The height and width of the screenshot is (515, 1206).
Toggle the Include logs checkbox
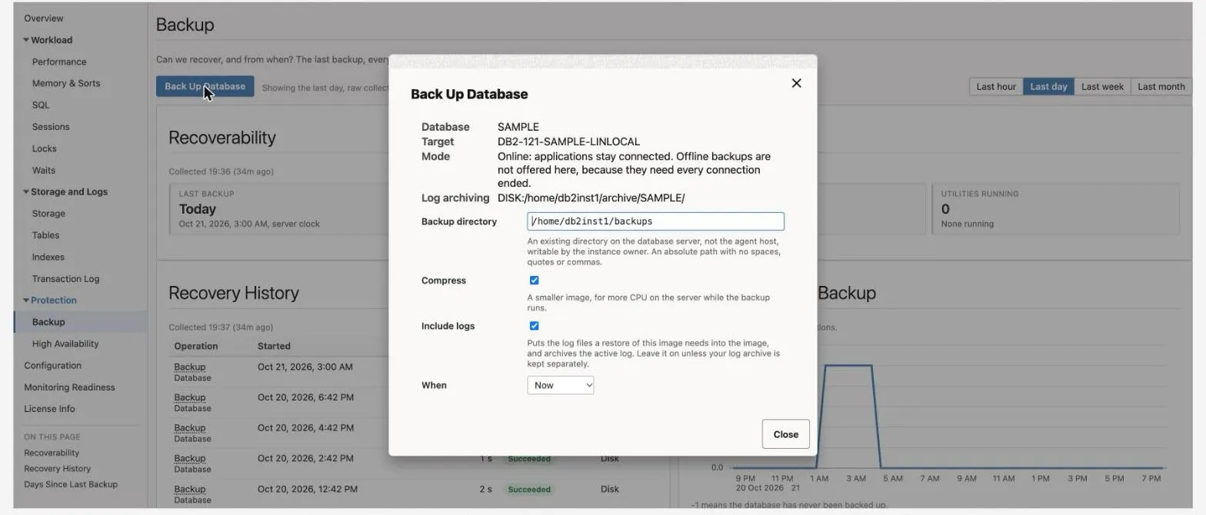click(534, 326)
